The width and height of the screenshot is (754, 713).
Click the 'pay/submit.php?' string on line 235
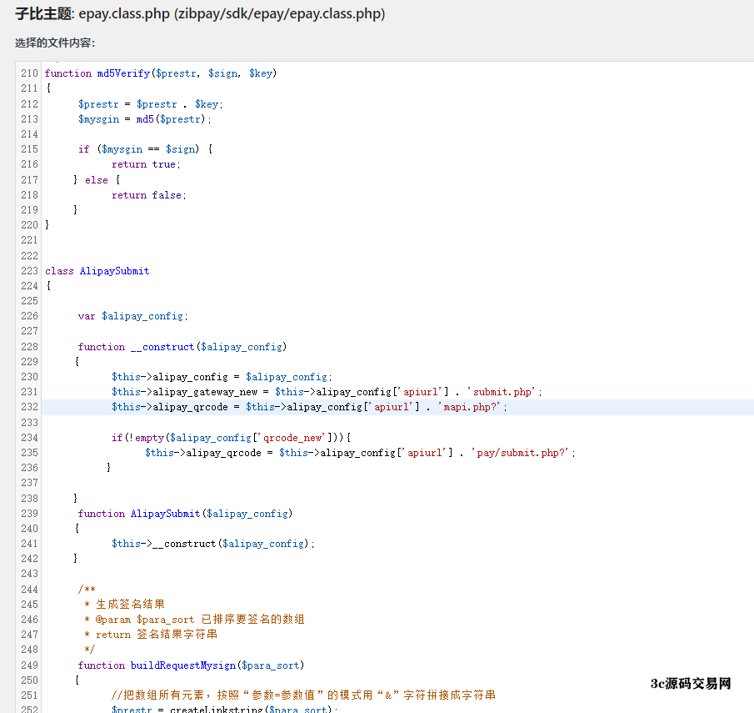[x=522, y=453]
